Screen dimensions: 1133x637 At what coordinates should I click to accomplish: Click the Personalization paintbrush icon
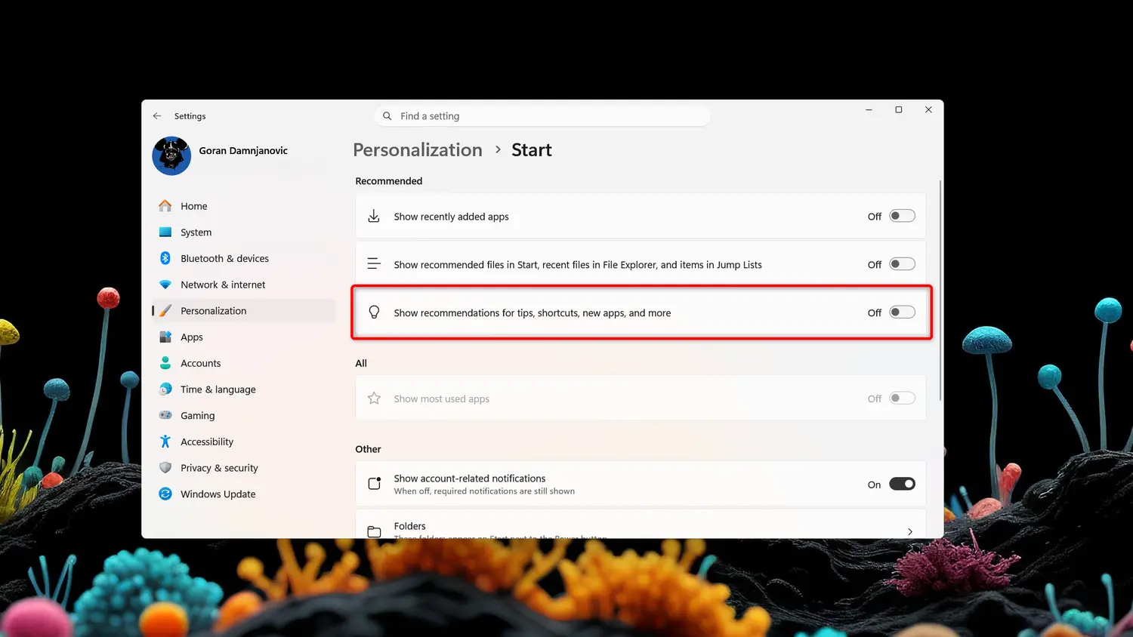[165, 311]
